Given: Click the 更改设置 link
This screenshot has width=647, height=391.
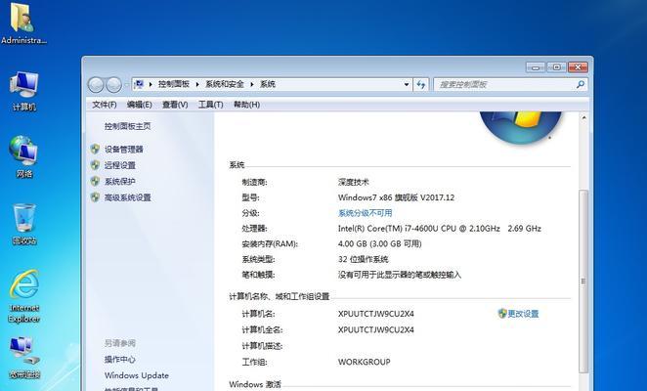Looking at the screenshot, I should click(x=523, y=314).
